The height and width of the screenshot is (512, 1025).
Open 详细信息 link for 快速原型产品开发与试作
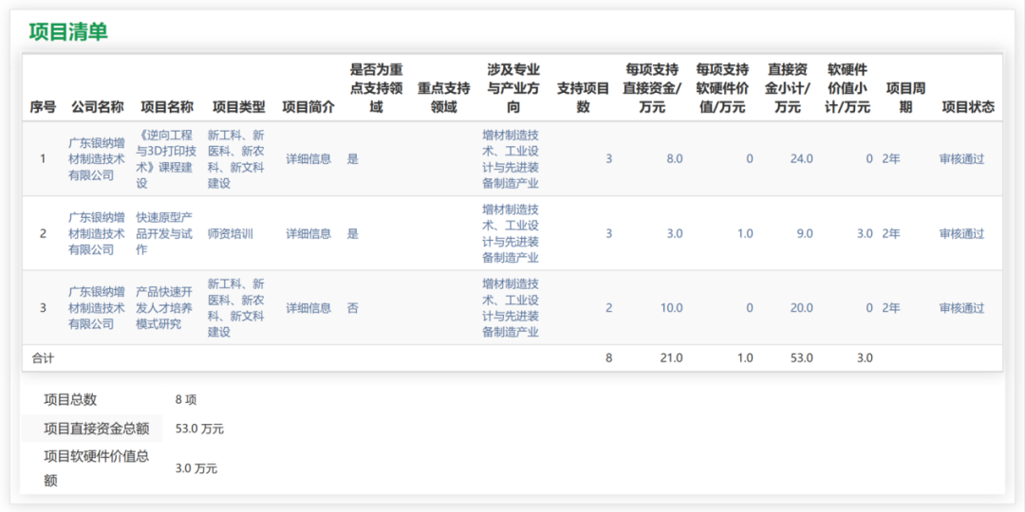tap(308, 233)
